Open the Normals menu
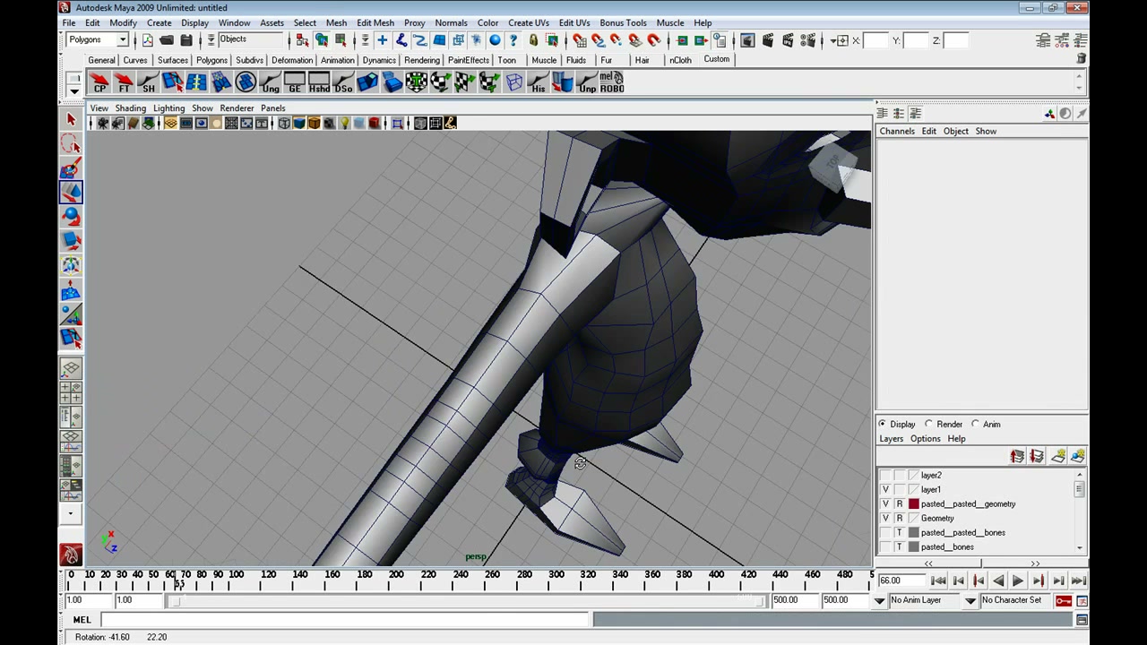Screen dimensions: 1147x645 pos(451,22)
